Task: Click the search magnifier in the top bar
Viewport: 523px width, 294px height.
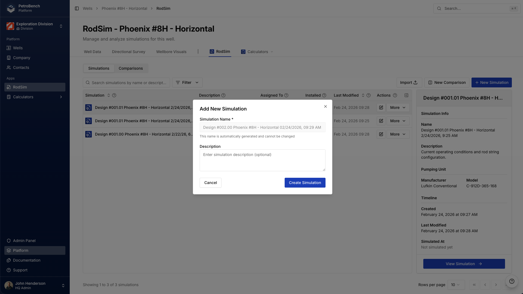Action: pos(439,8)
